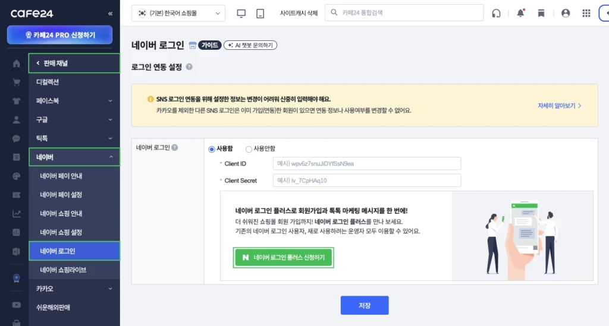
Task: Open the line chart analytics icon
Action: pos(16,214)
